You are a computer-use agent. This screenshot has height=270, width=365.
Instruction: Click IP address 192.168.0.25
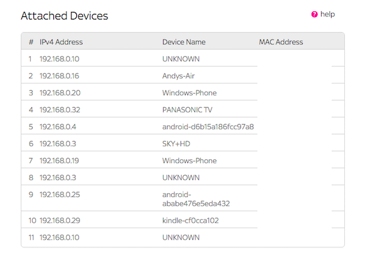pos(60,194)
